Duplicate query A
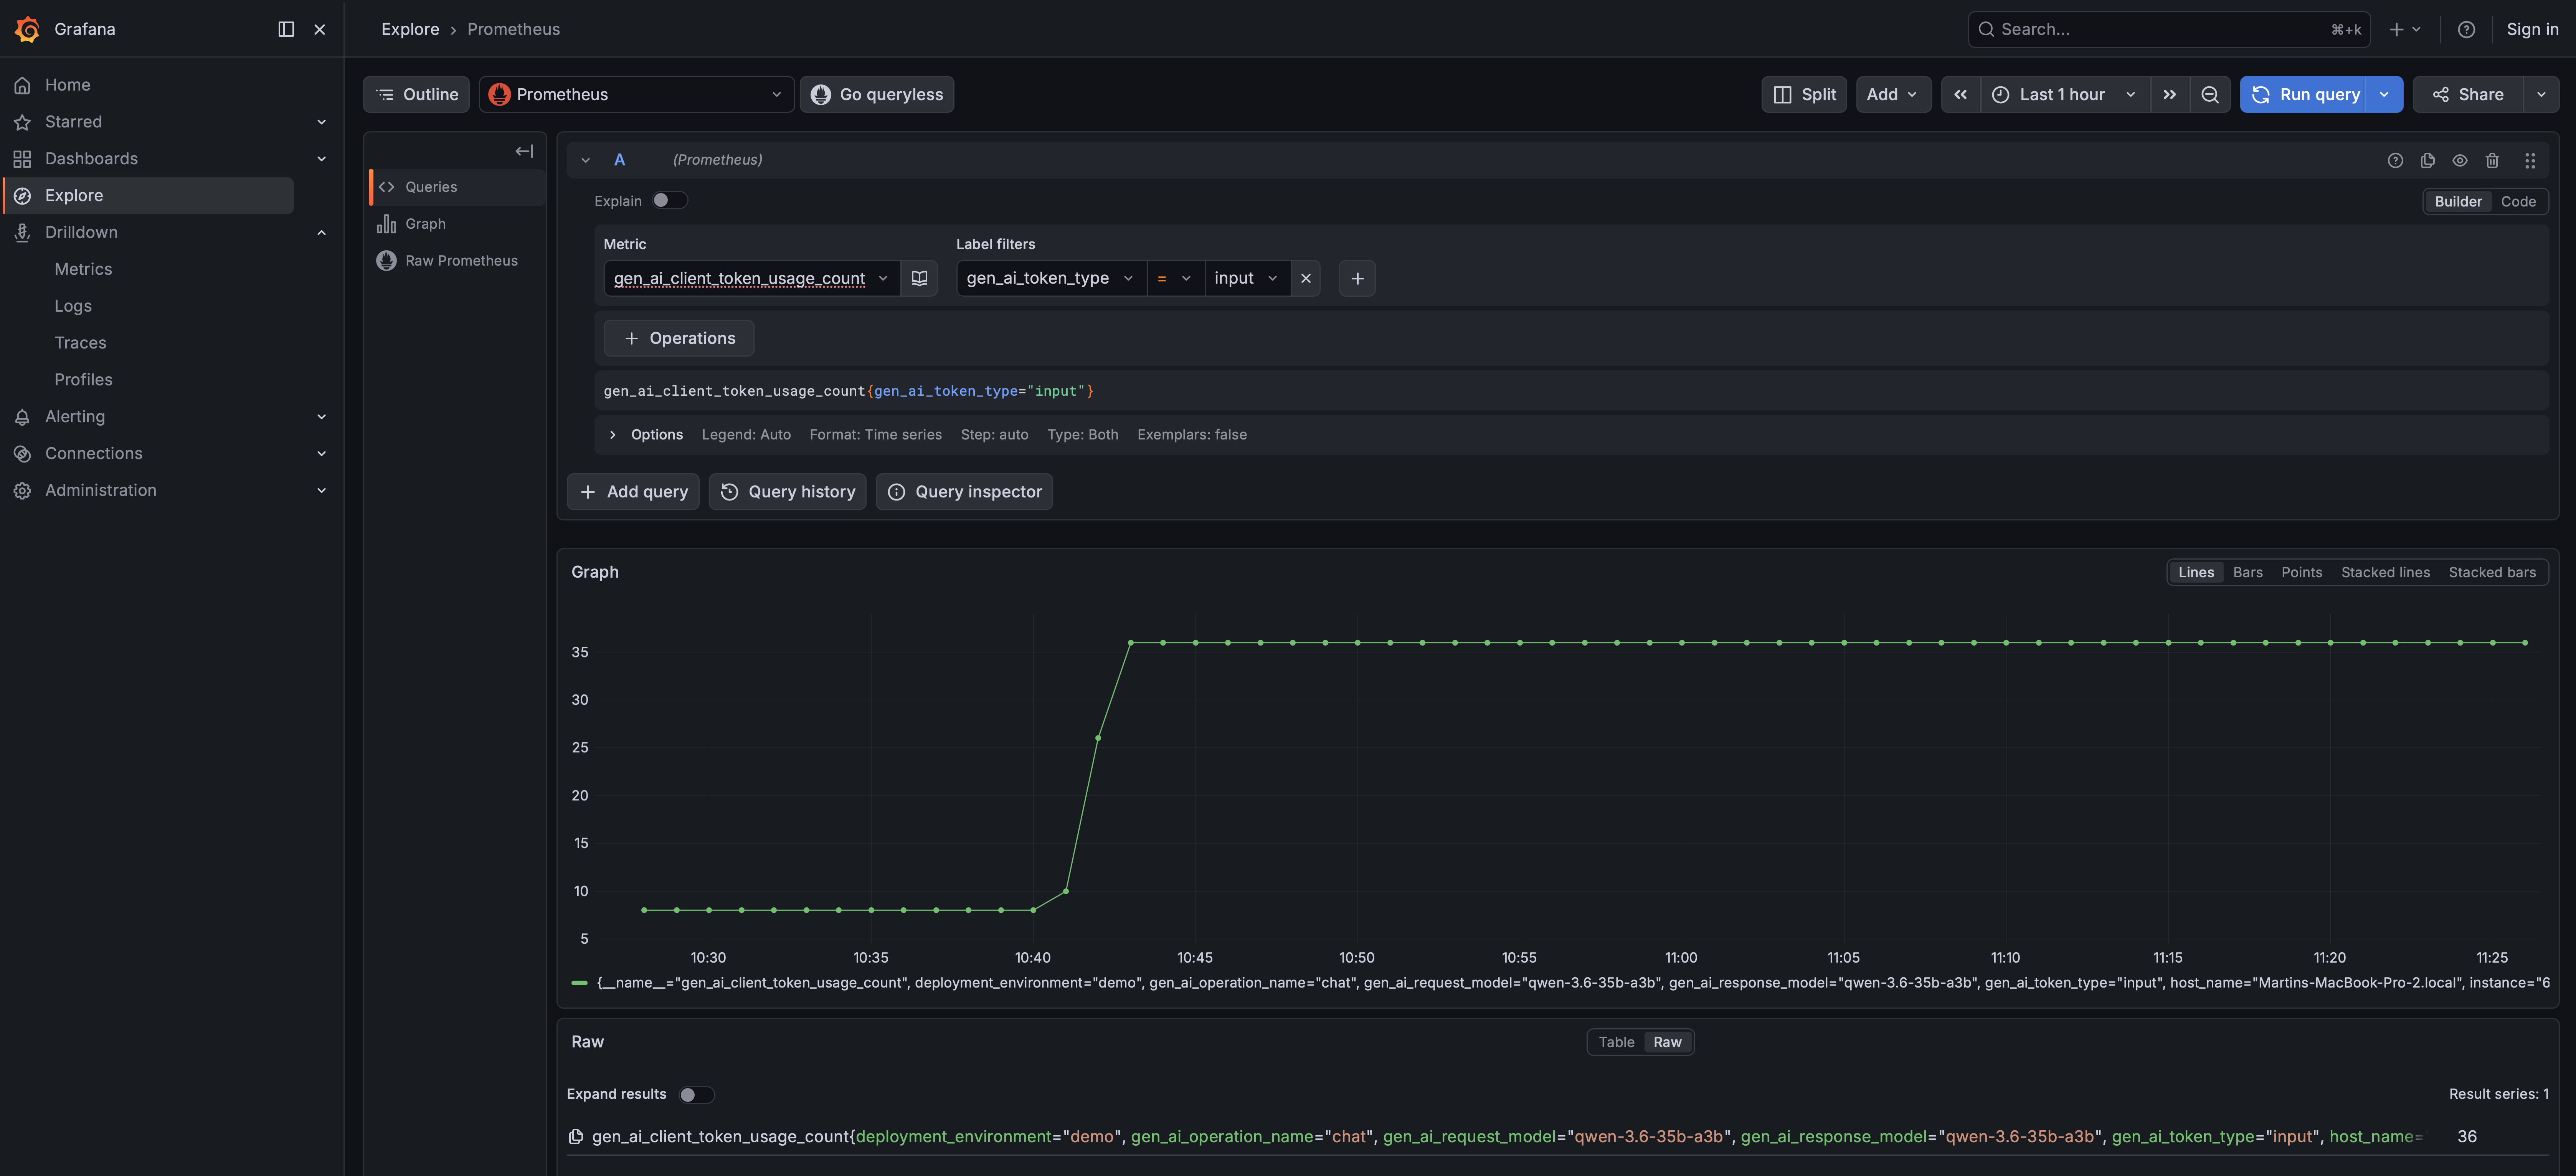Image resolution: width=2576 pixels, height=1176 pixels. point(2427,160)
